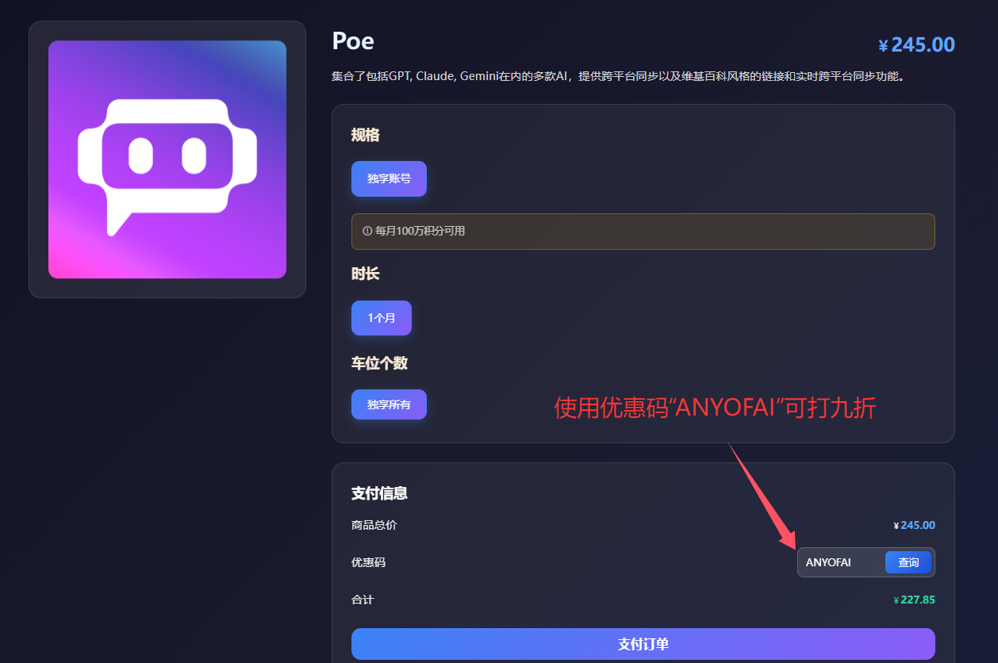Click the 支付信息 section heading

[381, 492]
